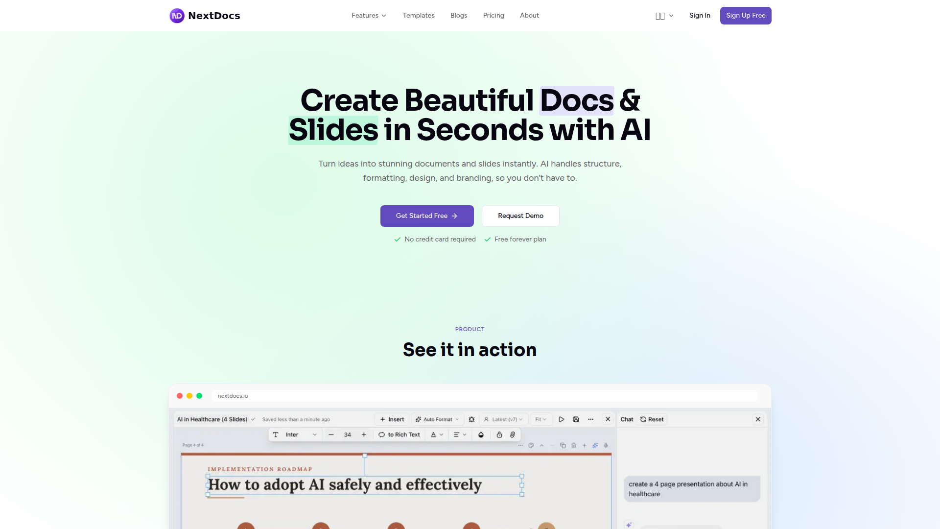
Task: Open the Auto Format dropdown
Action: pyautogui.click(x=437, y=419)
